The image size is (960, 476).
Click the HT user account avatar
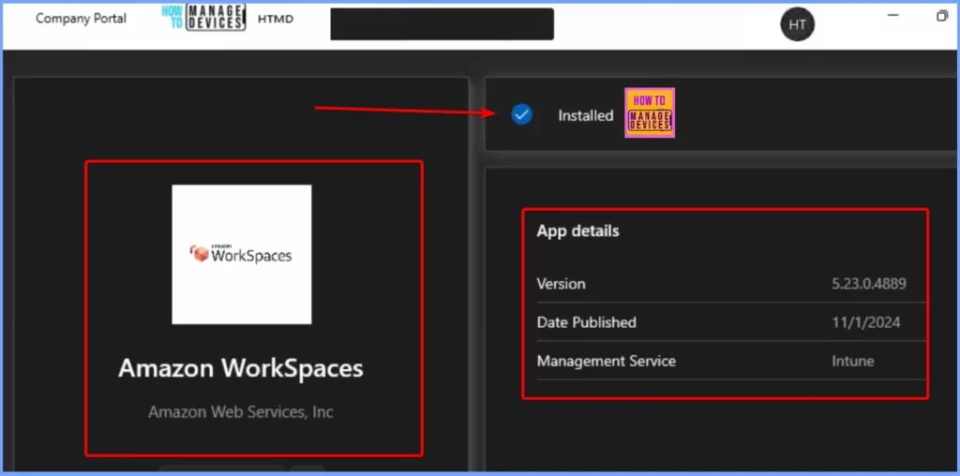coord(797,24)
